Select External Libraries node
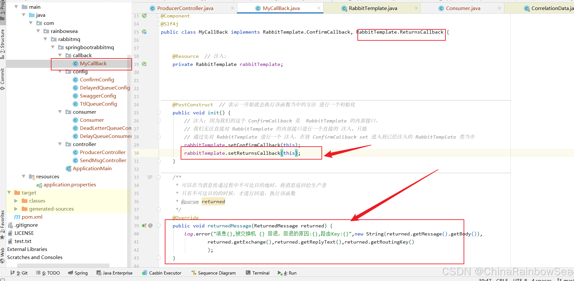Viewport: 574px width, 281px height. pos(27,249)
